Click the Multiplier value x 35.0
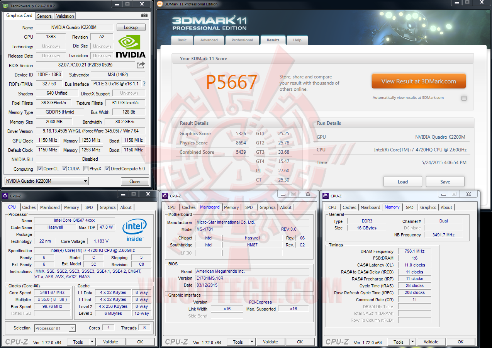The height and width of the screenshot is (348, 492). pos(52,299)
